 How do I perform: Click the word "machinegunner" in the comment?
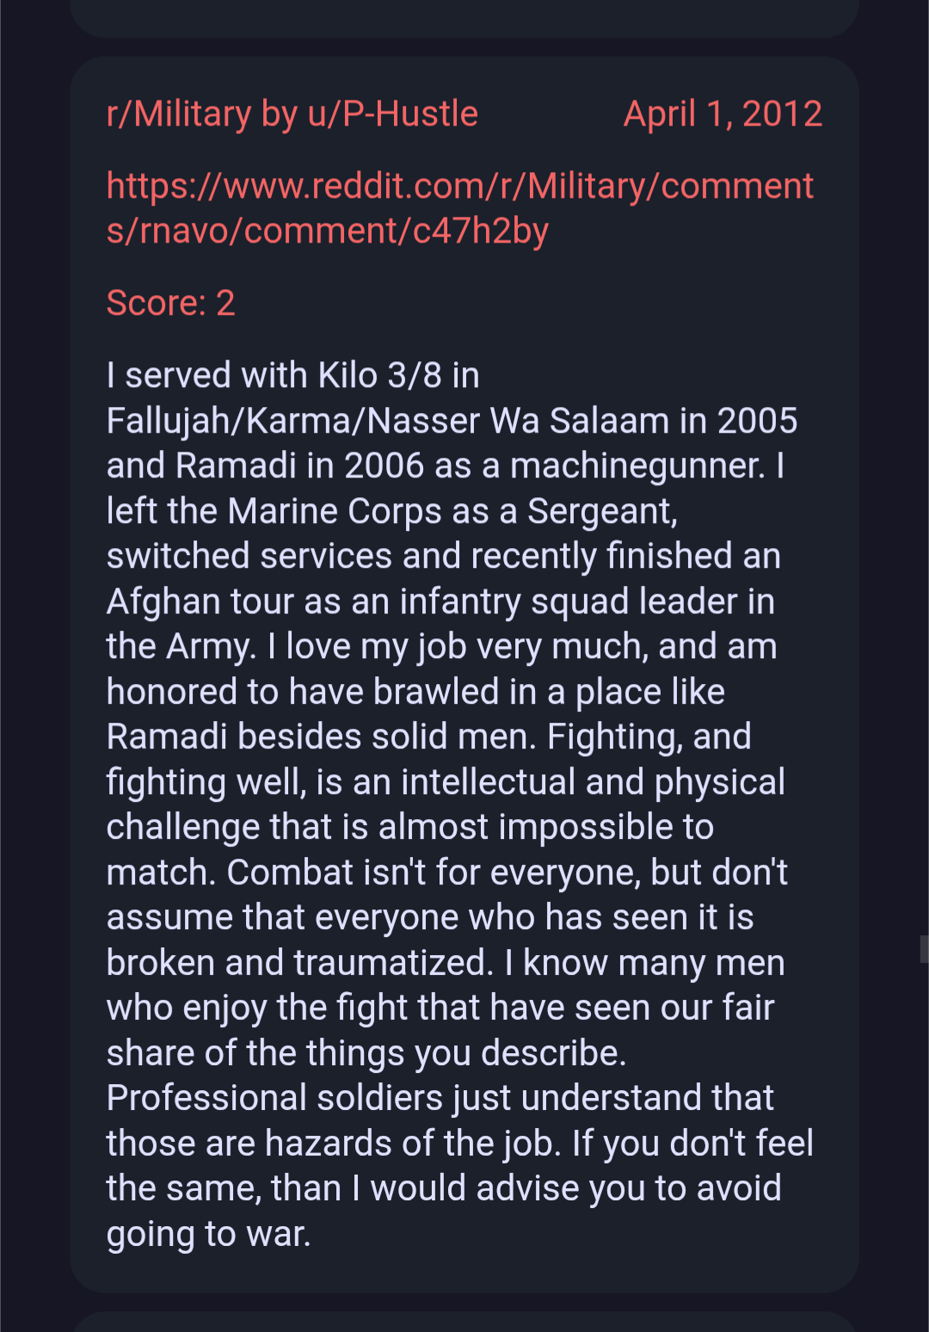pyautogui.click(x=637, y=466)
